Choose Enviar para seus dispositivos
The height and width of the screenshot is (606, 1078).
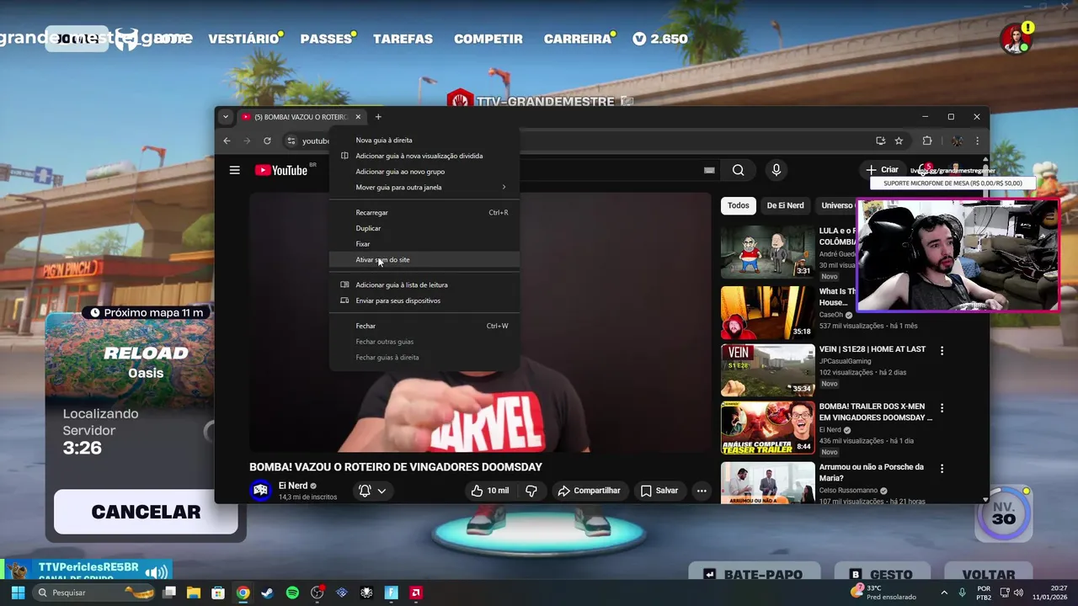(x=424, y=300)
